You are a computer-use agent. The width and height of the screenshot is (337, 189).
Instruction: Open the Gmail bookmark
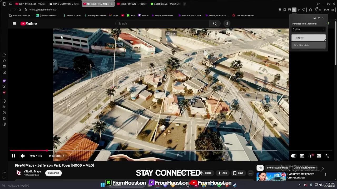pyautogui.click(x=114, y=15)
